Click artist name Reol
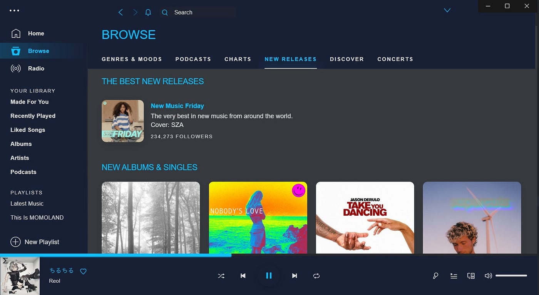Image resolution: width=539 pixels, height=295 pixels. click(55, 281)
